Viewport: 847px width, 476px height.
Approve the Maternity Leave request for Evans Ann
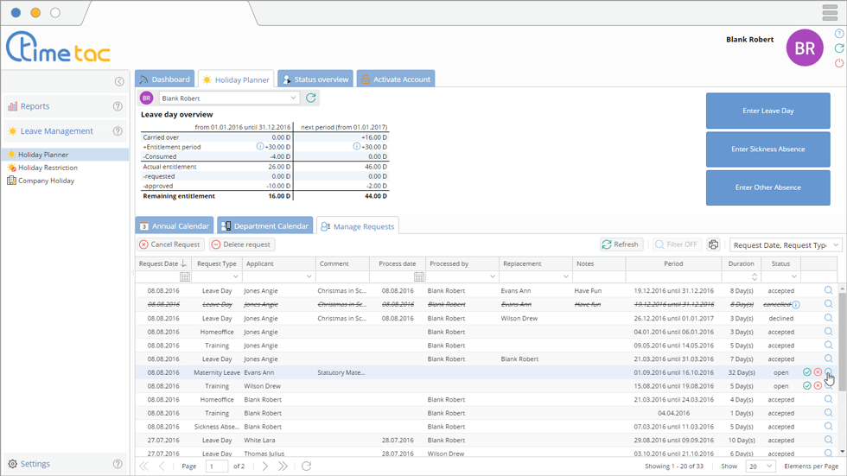(806, 372)
